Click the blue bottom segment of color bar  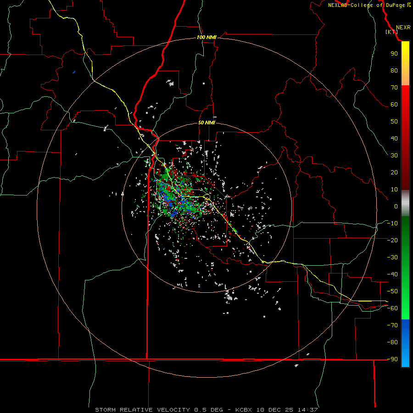point(405,343)
